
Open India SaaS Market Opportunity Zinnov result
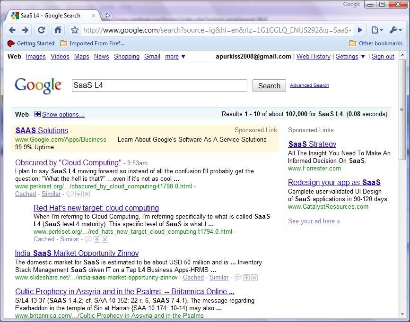click(x=77, y=254)
